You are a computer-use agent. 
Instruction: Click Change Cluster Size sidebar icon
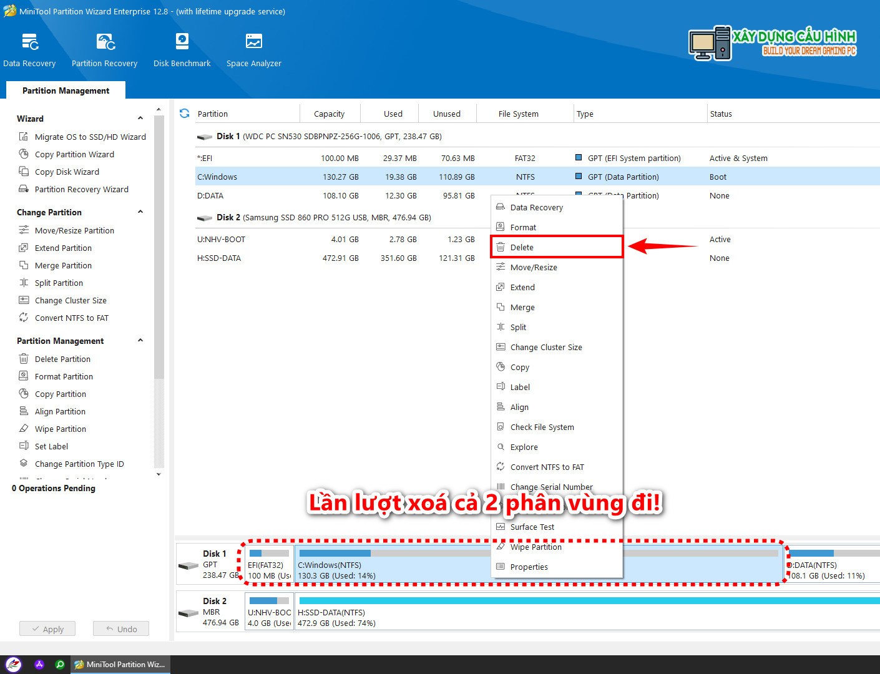(x=24, y=300)
